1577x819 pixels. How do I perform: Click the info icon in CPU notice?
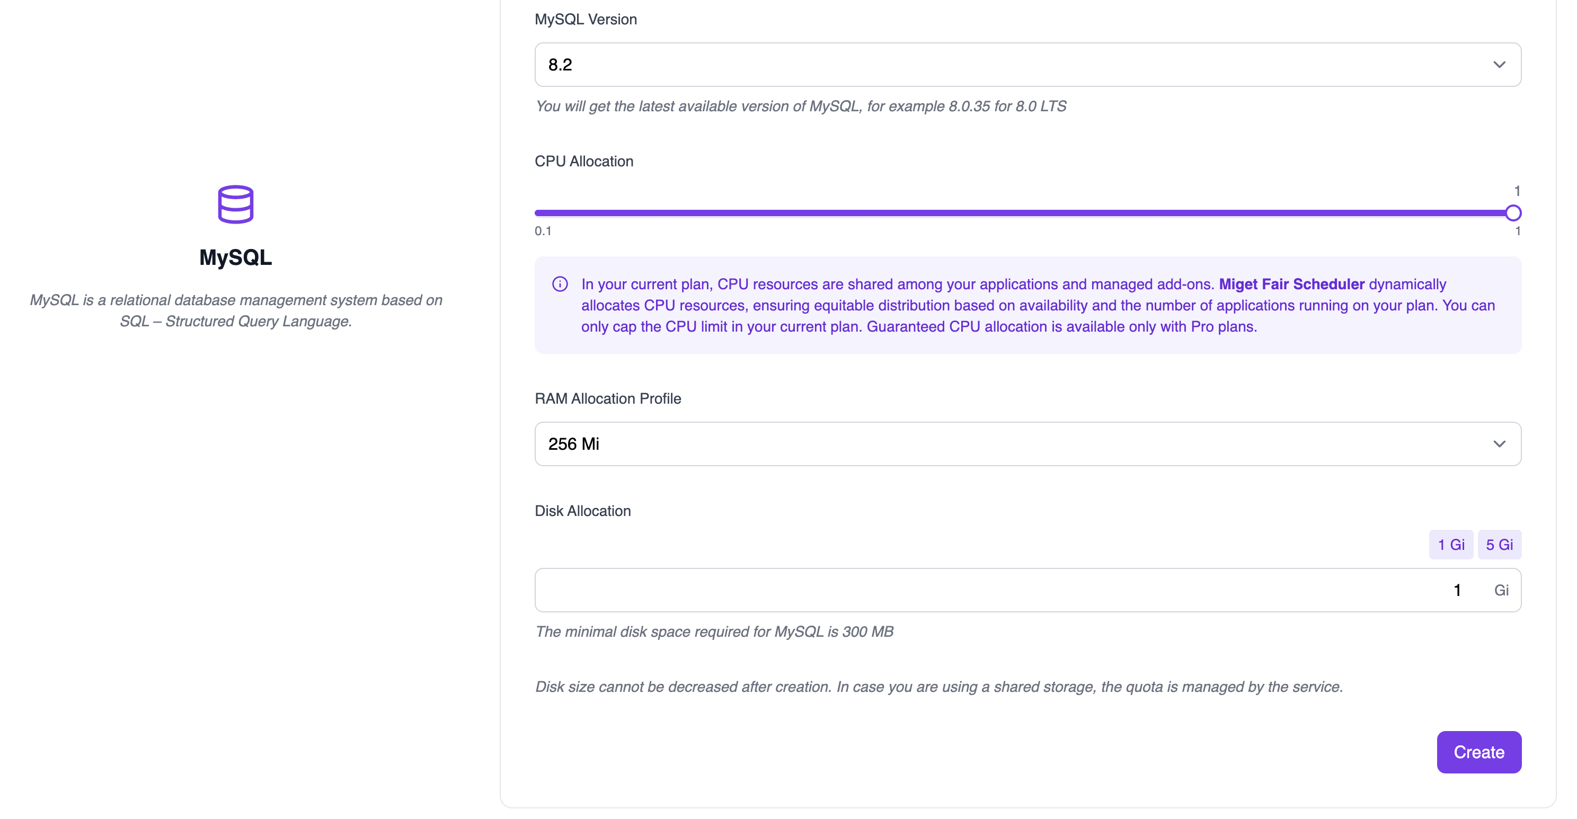(x=560, y=284)
